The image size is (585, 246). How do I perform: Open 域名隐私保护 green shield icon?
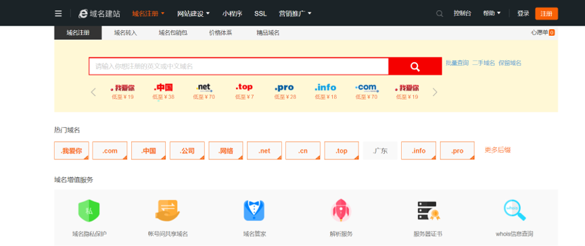(89, 211)
